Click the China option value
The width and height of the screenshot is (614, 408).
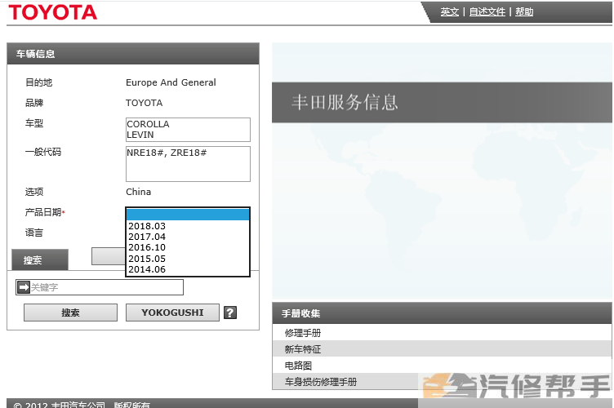tap(138, 192)
